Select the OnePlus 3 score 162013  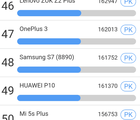(x=108, y=30)
